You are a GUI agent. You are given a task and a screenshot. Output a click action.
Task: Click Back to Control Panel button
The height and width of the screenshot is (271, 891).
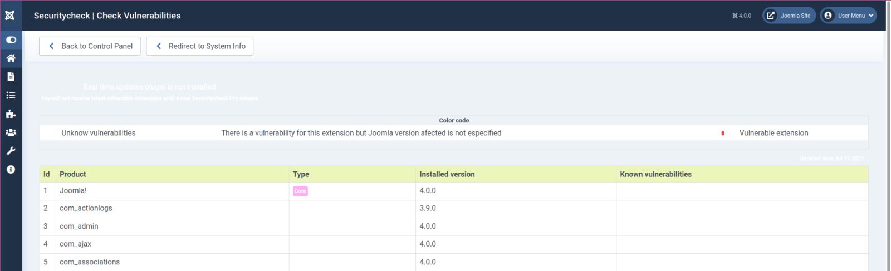pos(90,46)
